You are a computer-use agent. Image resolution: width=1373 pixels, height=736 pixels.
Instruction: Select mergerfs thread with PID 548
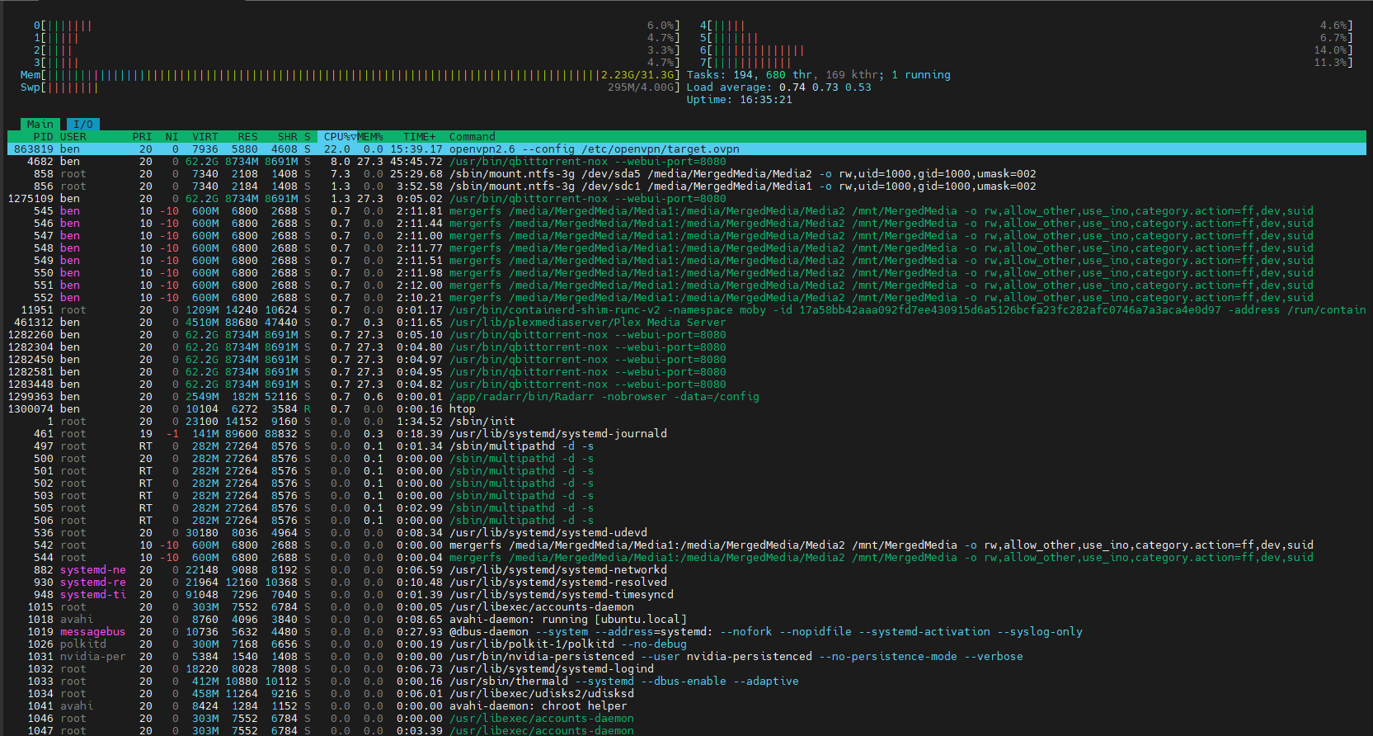click(687, 248)
